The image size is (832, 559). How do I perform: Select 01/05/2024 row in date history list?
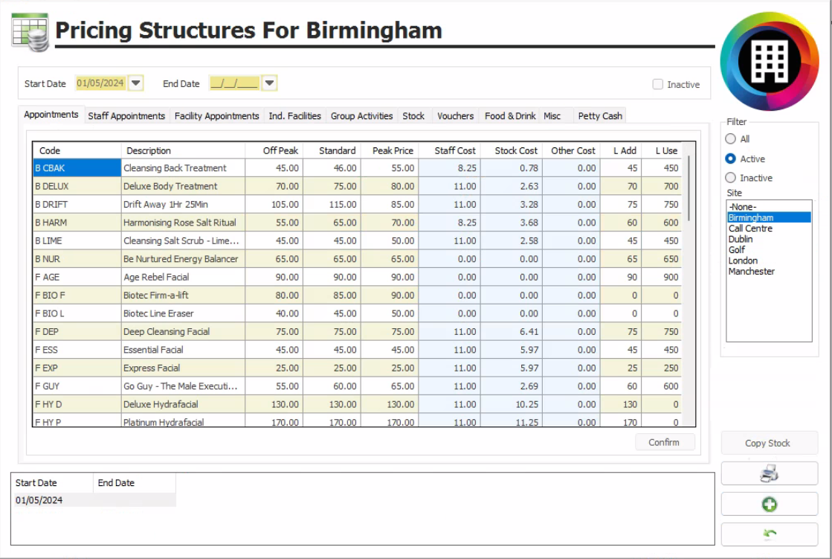[x=95, y=500]
